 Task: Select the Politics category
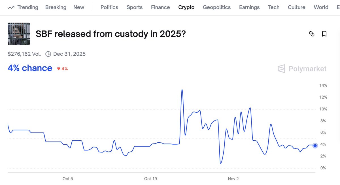[x=109, y=7]
